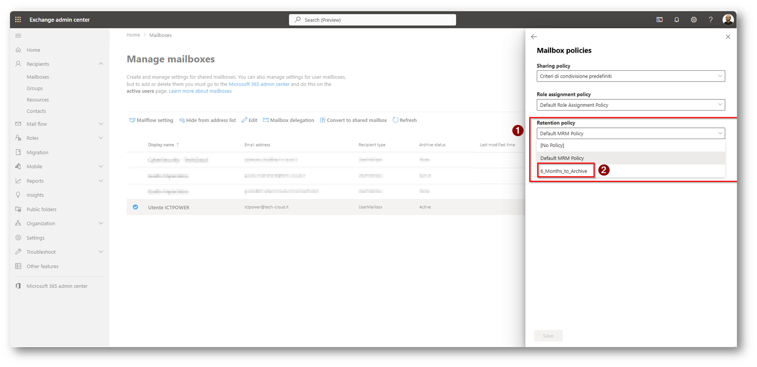Click Hide from address list button
The width and height of the screenshot is (757, 367).
207,120
